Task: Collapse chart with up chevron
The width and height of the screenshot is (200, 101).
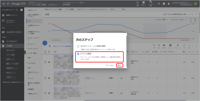Action: point(196,46)
